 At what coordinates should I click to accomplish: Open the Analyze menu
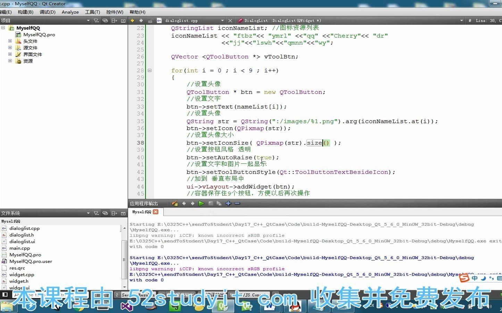tap(70, 12)
